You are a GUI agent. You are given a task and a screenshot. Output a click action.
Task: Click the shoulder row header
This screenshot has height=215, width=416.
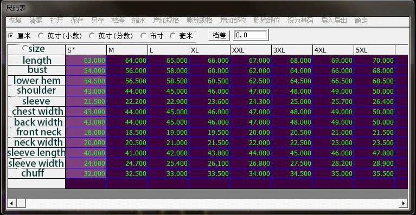[x=37, y=91]
